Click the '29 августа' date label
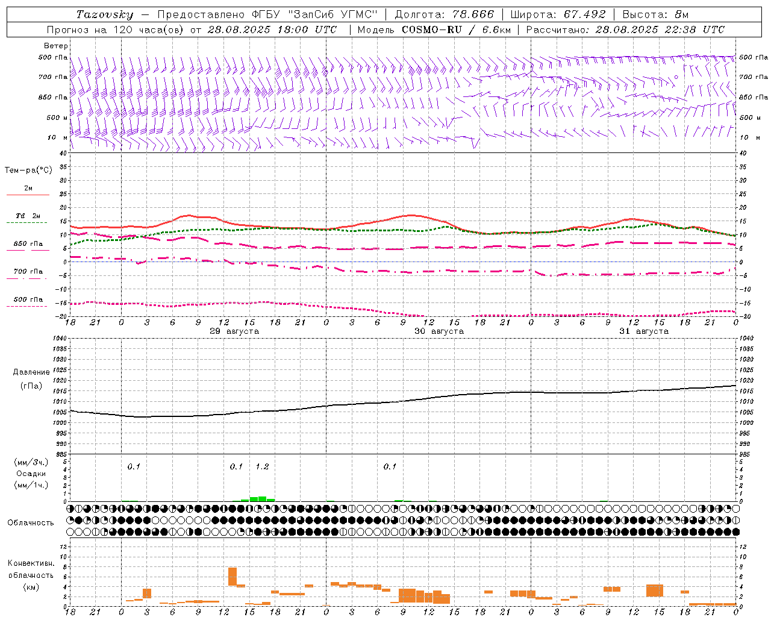This screenshot has width=771, height=617. pyautogui.click(x=234, y=331)
